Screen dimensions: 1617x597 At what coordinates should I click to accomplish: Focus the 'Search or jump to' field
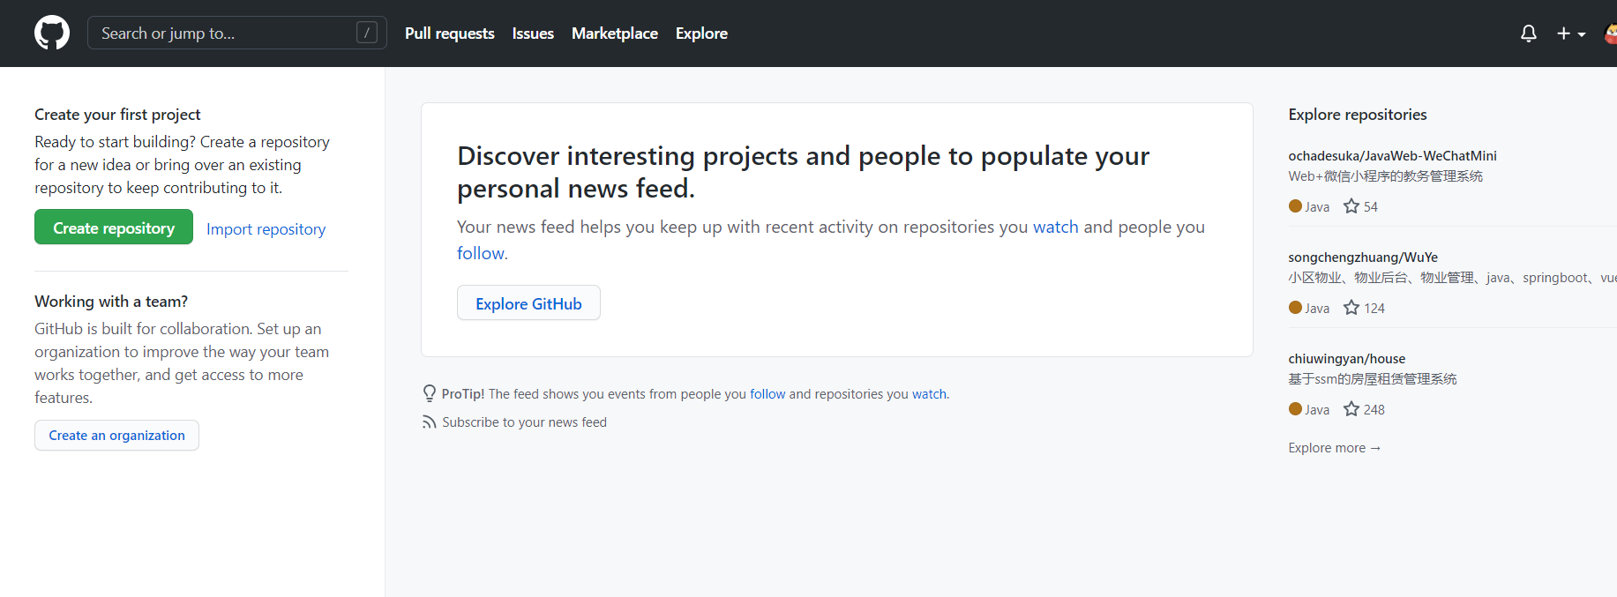[x=236, y=33]
